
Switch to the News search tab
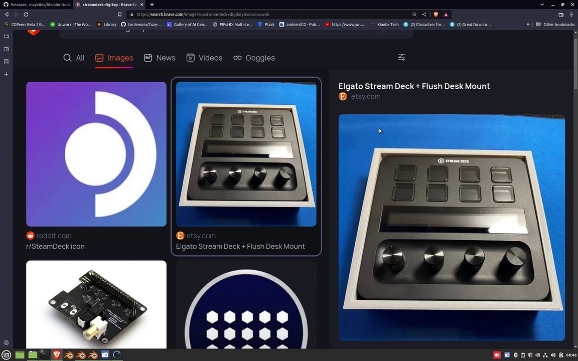160,58
